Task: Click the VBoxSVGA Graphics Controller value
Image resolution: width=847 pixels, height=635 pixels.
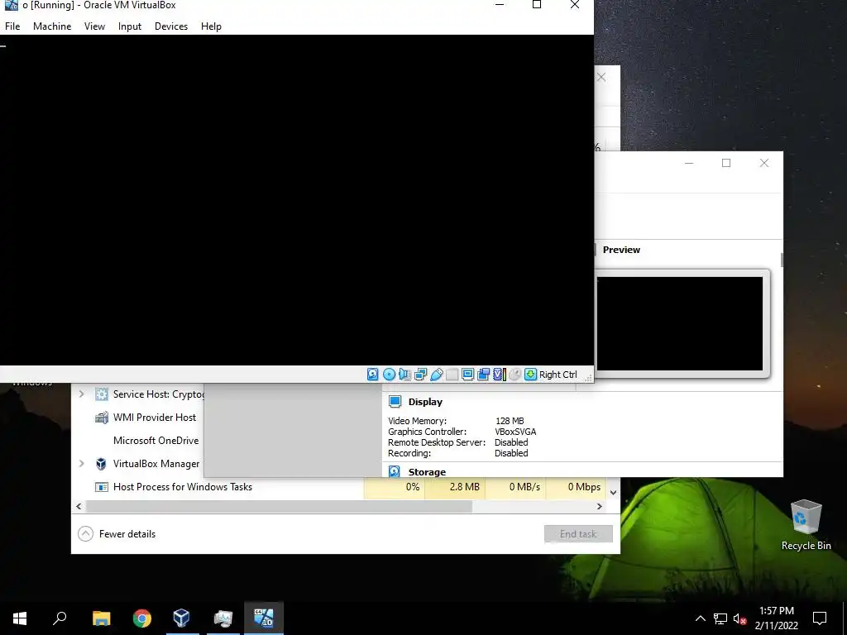Action: tap(515, 432)
